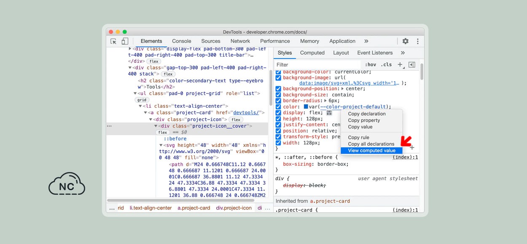Image resolution: width=527 pixels, height=244 pixels.
Task: Toggle the justify-content checkbox
Action: 278,125
